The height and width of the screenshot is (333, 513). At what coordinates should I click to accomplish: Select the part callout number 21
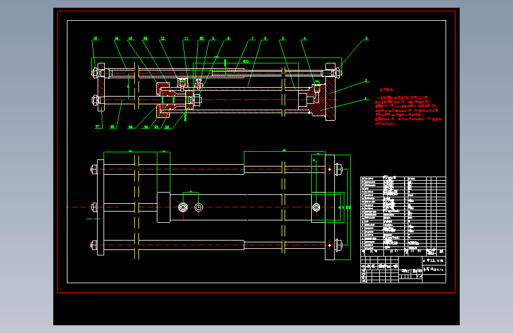(x=156, y=127)
